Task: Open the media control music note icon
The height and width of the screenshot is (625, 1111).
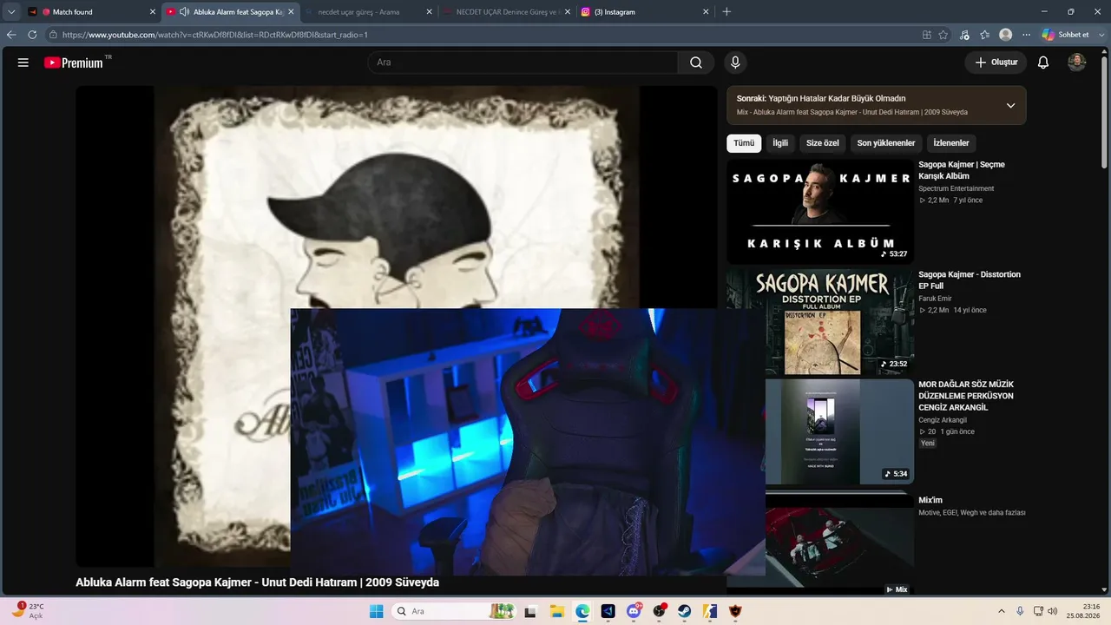Action: (x=964, y=35)
